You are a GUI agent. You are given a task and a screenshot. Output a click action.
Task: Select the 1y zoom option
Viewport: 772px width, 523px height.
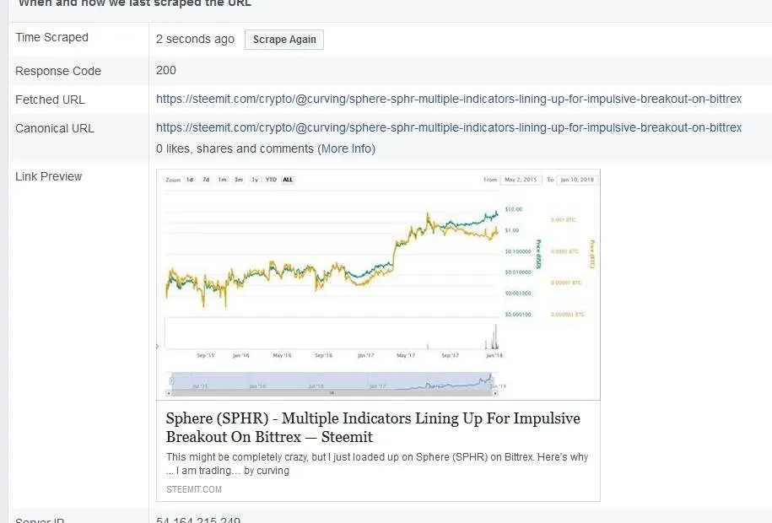tap(255, 180)
